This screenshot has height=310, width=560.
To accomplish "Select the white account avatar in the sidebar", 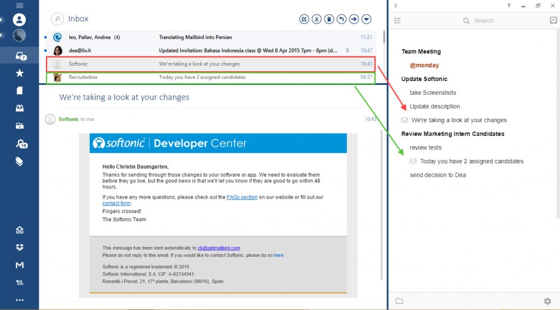I will click(x=19, y=19).
